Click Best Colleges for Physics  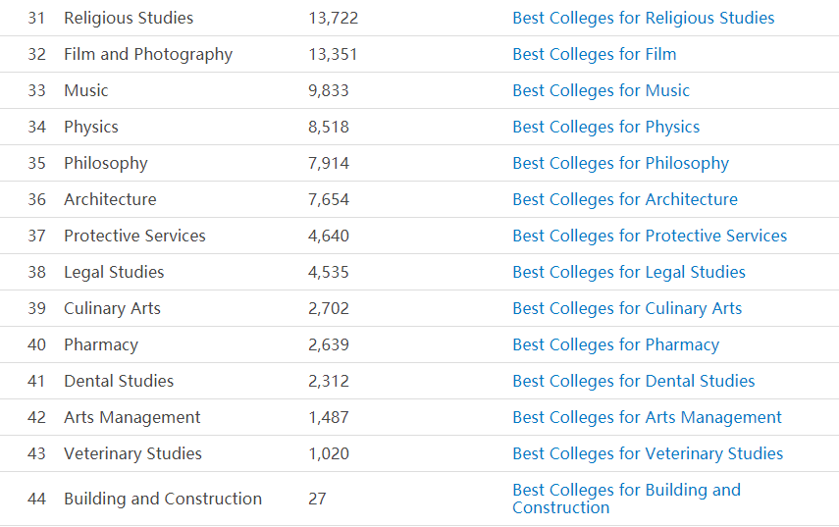[606, 127]
